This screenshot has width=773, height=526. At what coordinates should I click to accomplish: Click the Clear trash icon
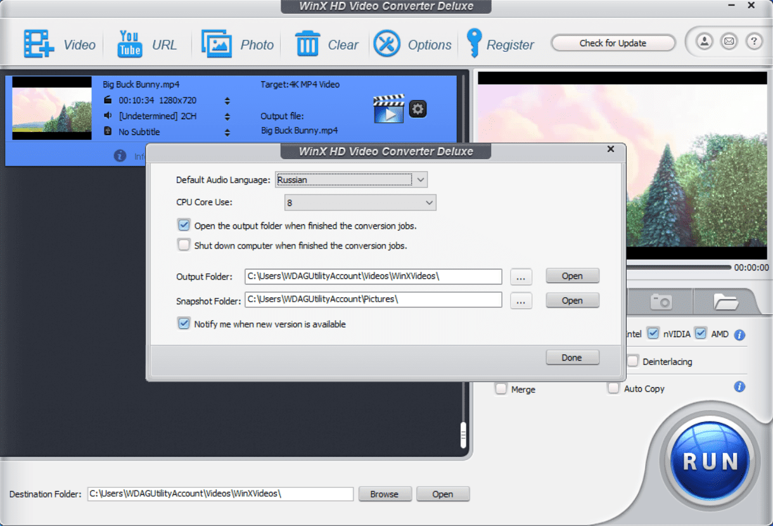tap(307, 44)
